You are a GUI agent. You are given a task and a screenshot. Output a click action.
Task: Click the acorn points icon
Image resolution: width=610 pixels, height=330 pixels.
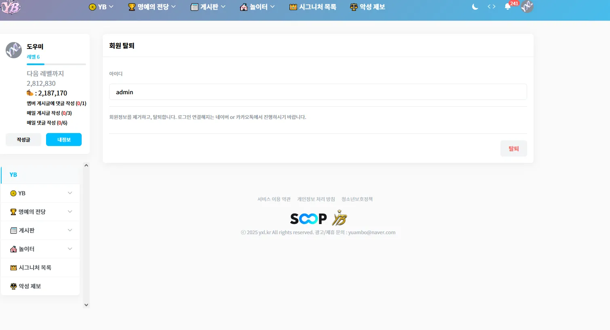tap(30, 93)
